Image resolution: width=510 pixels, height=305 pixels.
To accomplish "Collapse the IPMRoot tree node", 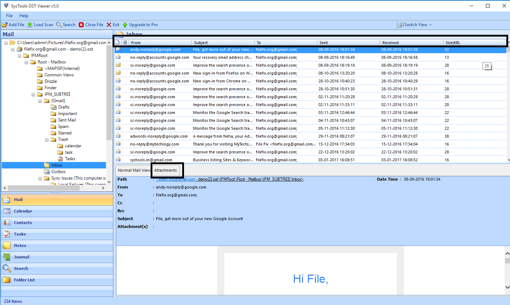I will (x=20, y=56).
